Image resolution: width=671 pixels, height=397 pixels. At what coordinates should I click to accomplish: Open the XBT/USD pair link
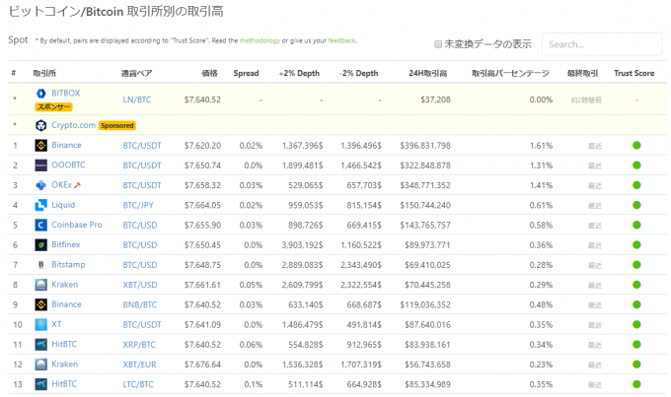(x=140, y=285)
